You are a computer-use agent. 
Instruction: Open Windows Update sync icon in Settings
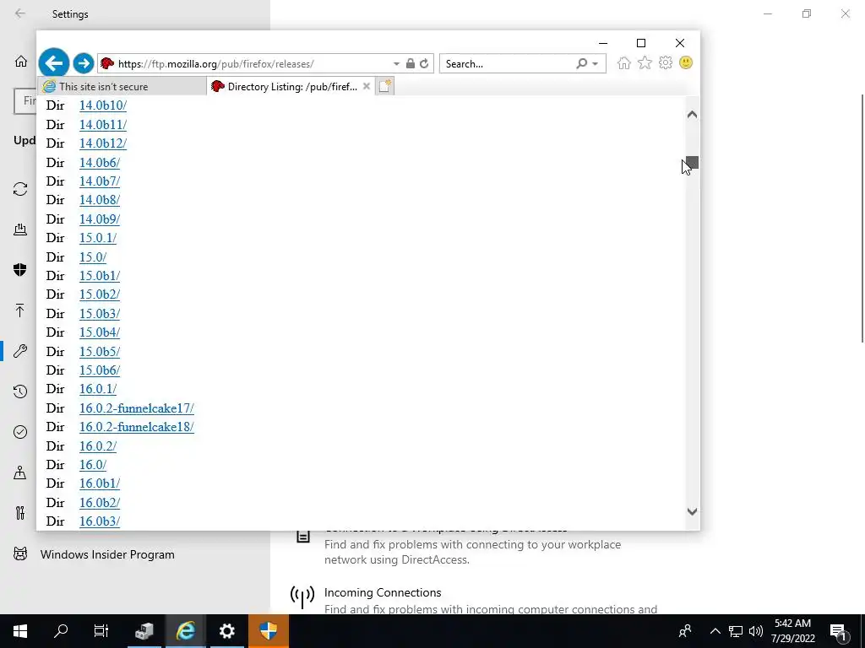pos(20,189)
